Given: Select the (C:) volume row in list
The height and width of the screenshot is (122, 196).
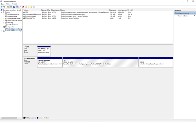Looking at the screenshot, I should [x=77, y=12].
